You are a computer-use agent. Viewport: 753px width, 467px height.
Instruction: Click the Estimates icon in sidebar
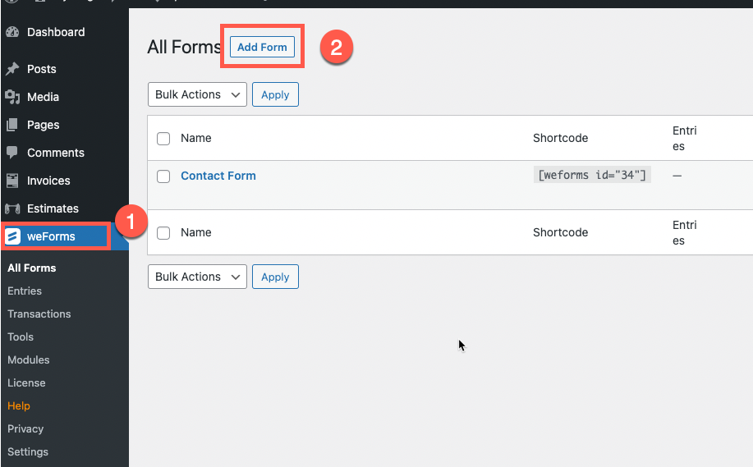pos(12,208)
